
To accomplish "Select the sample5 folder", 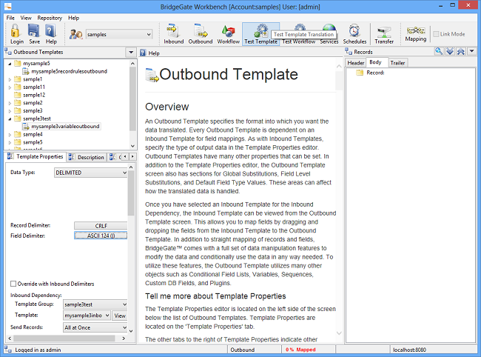I will pos(33,142).
